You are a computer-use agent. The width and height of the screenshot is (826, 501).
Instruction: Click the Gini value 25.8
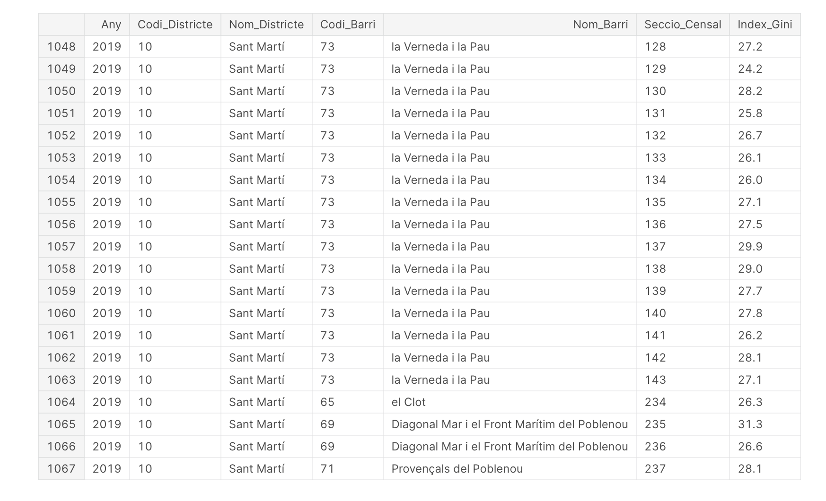pyautogui.click(x=750, y=113)
